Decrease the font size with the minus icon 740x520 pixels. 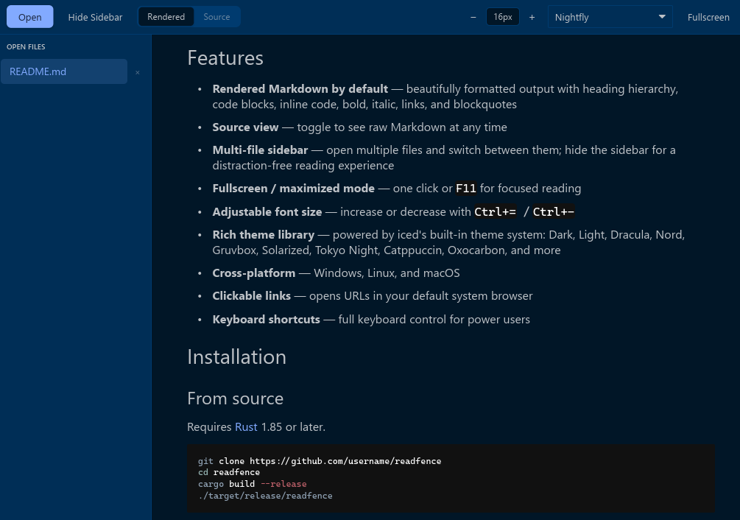(x=473, y=16)
